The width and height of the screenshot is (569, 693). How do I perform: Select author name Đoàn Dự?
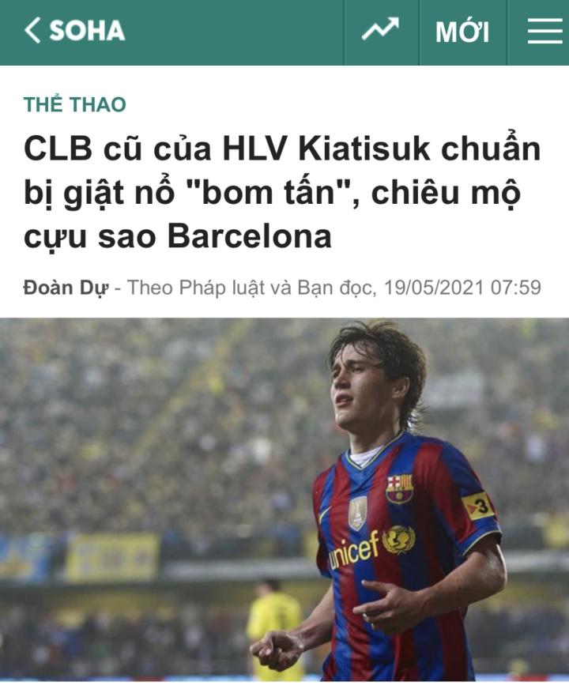click(x=66, y=288)
